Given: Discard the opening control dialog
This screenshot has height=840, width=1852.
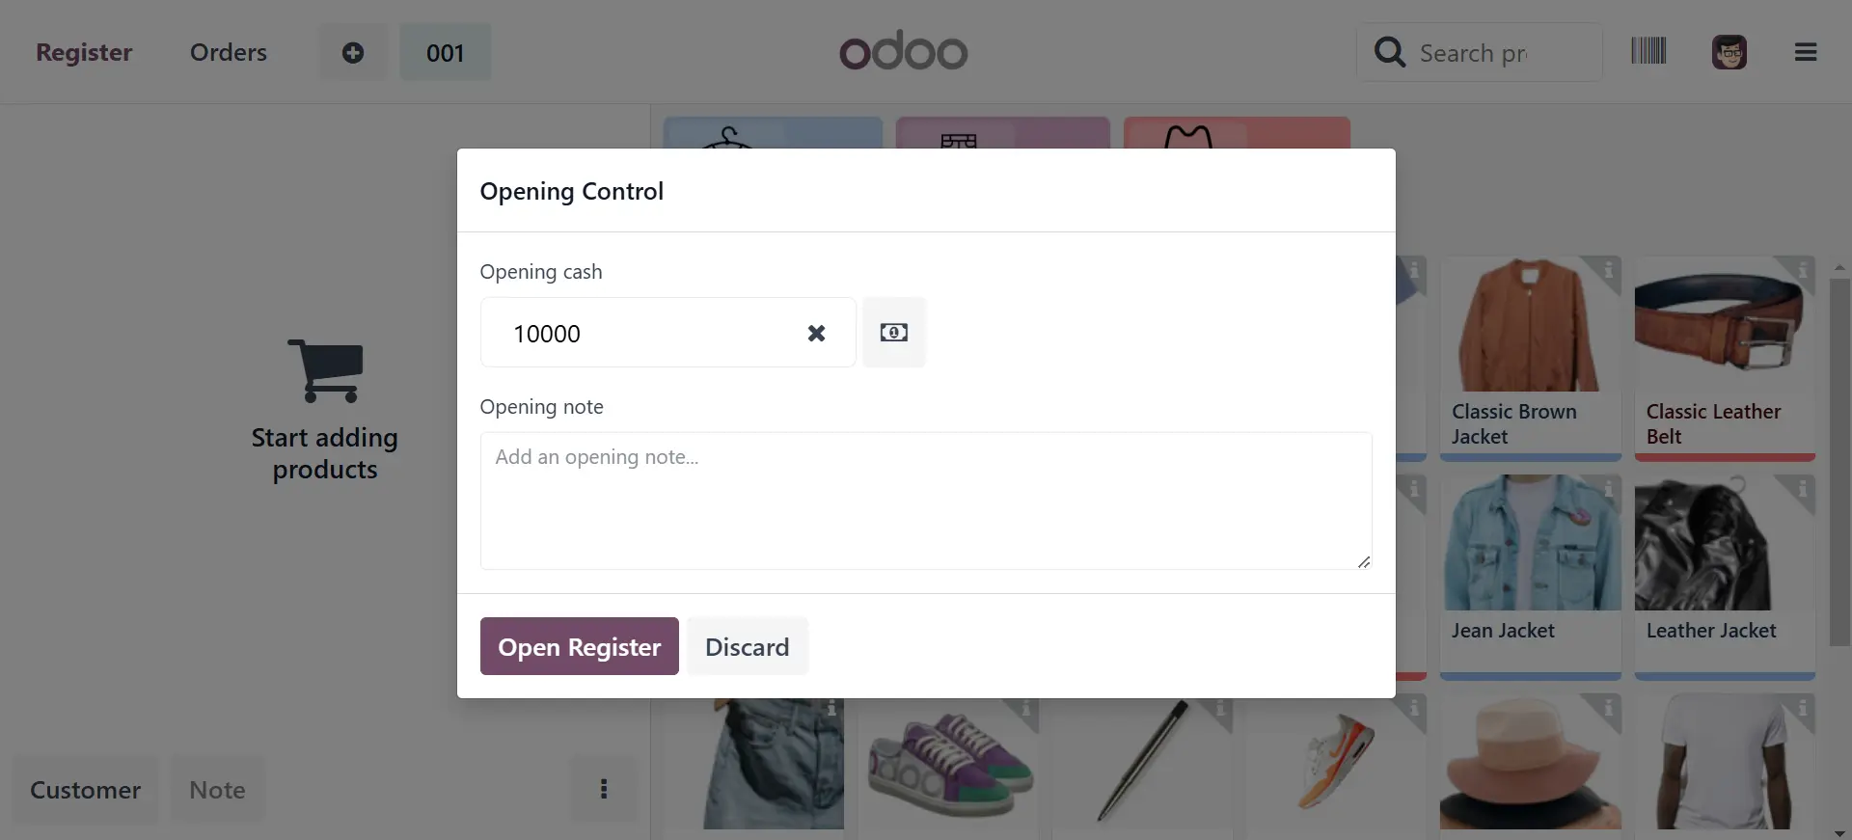Looking at the screenshot, I should coord(747,646).
